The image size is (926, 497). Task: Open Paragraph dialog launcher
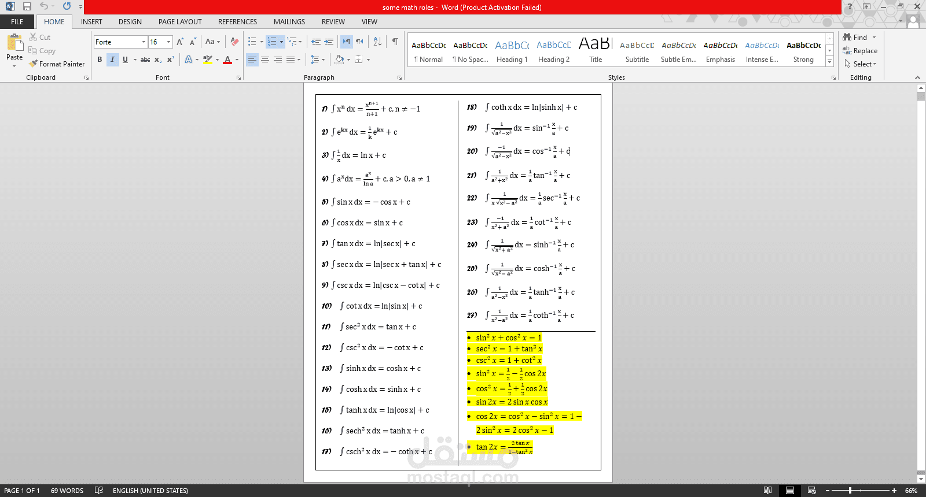399,77
